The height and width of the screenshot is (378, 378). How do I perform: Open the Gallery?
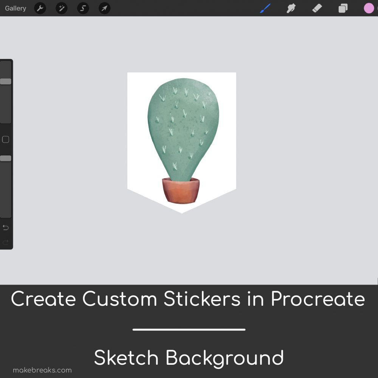point(15,8)
